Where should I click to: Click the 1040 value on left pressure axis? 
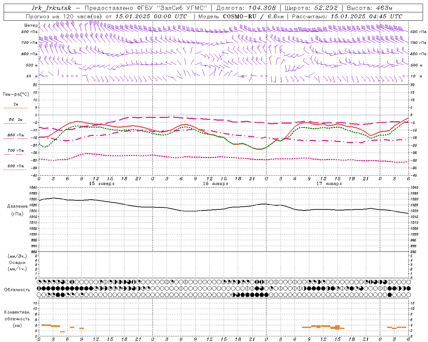(x=33, y=187)
